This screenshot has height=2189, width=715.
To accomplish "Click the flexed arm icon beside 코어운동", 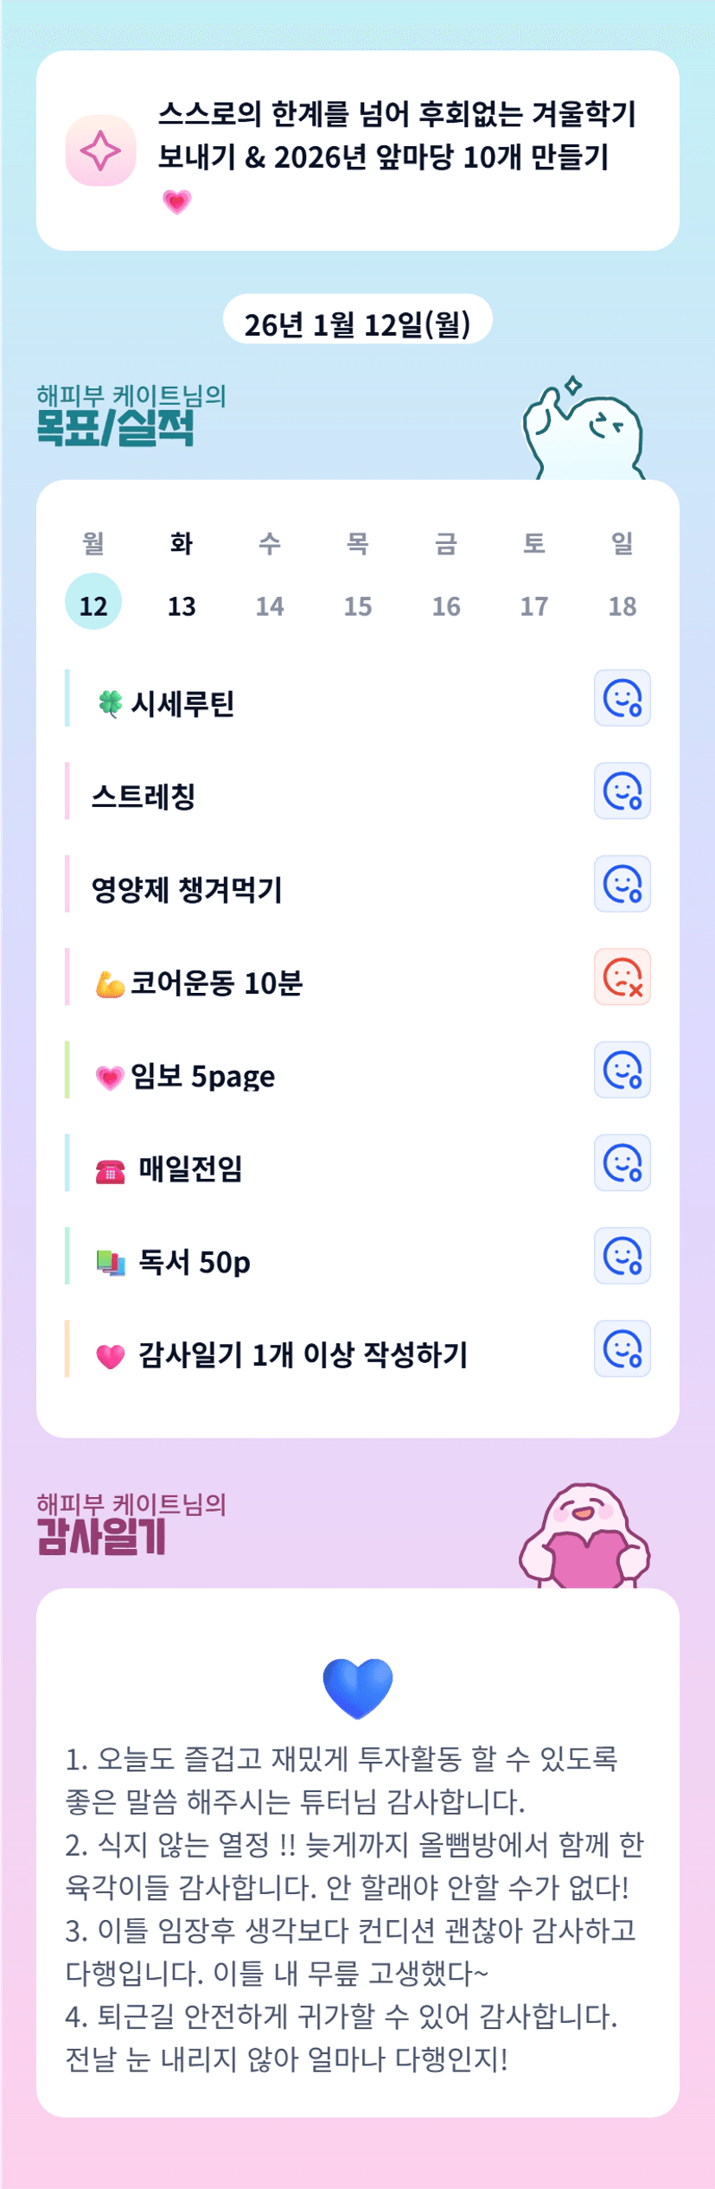I will [x=110, y=983].
